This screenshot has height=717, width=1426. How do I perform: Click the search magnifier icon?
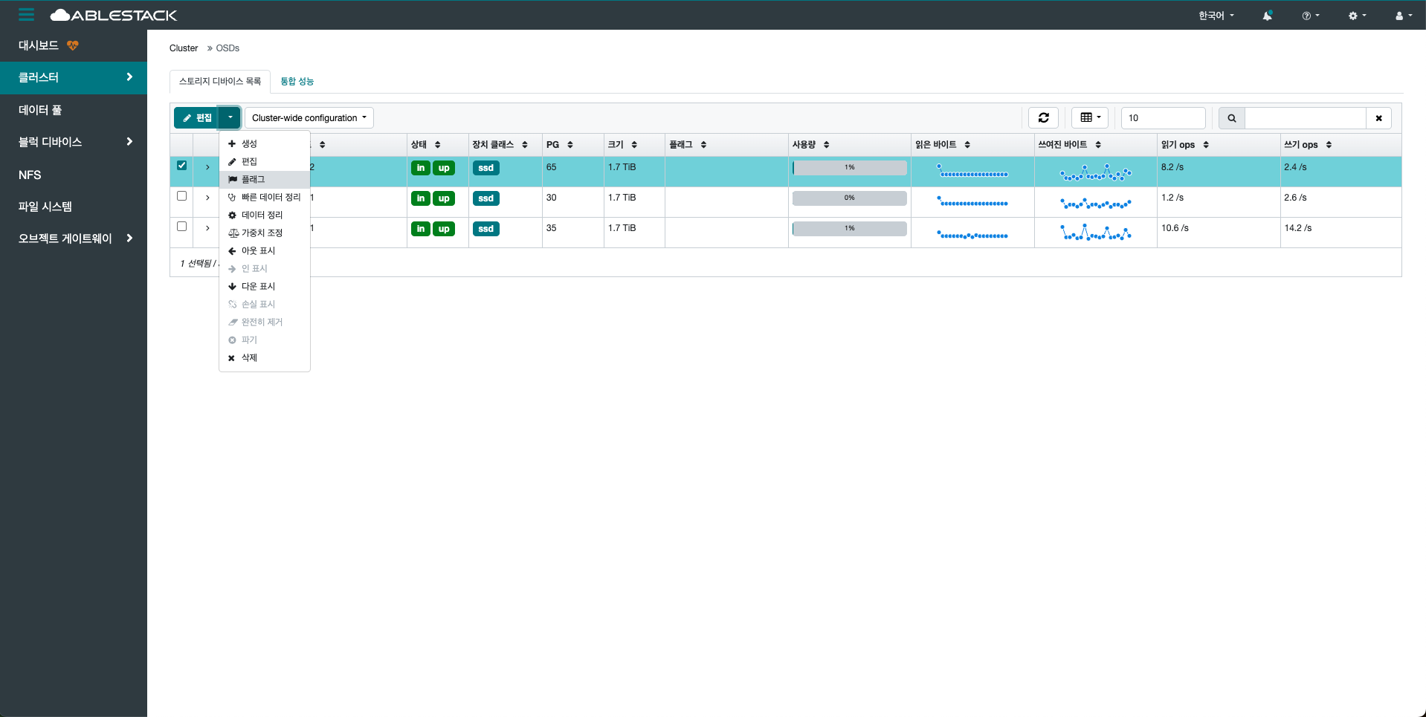pyautogui.click(x=1231, y=118)
